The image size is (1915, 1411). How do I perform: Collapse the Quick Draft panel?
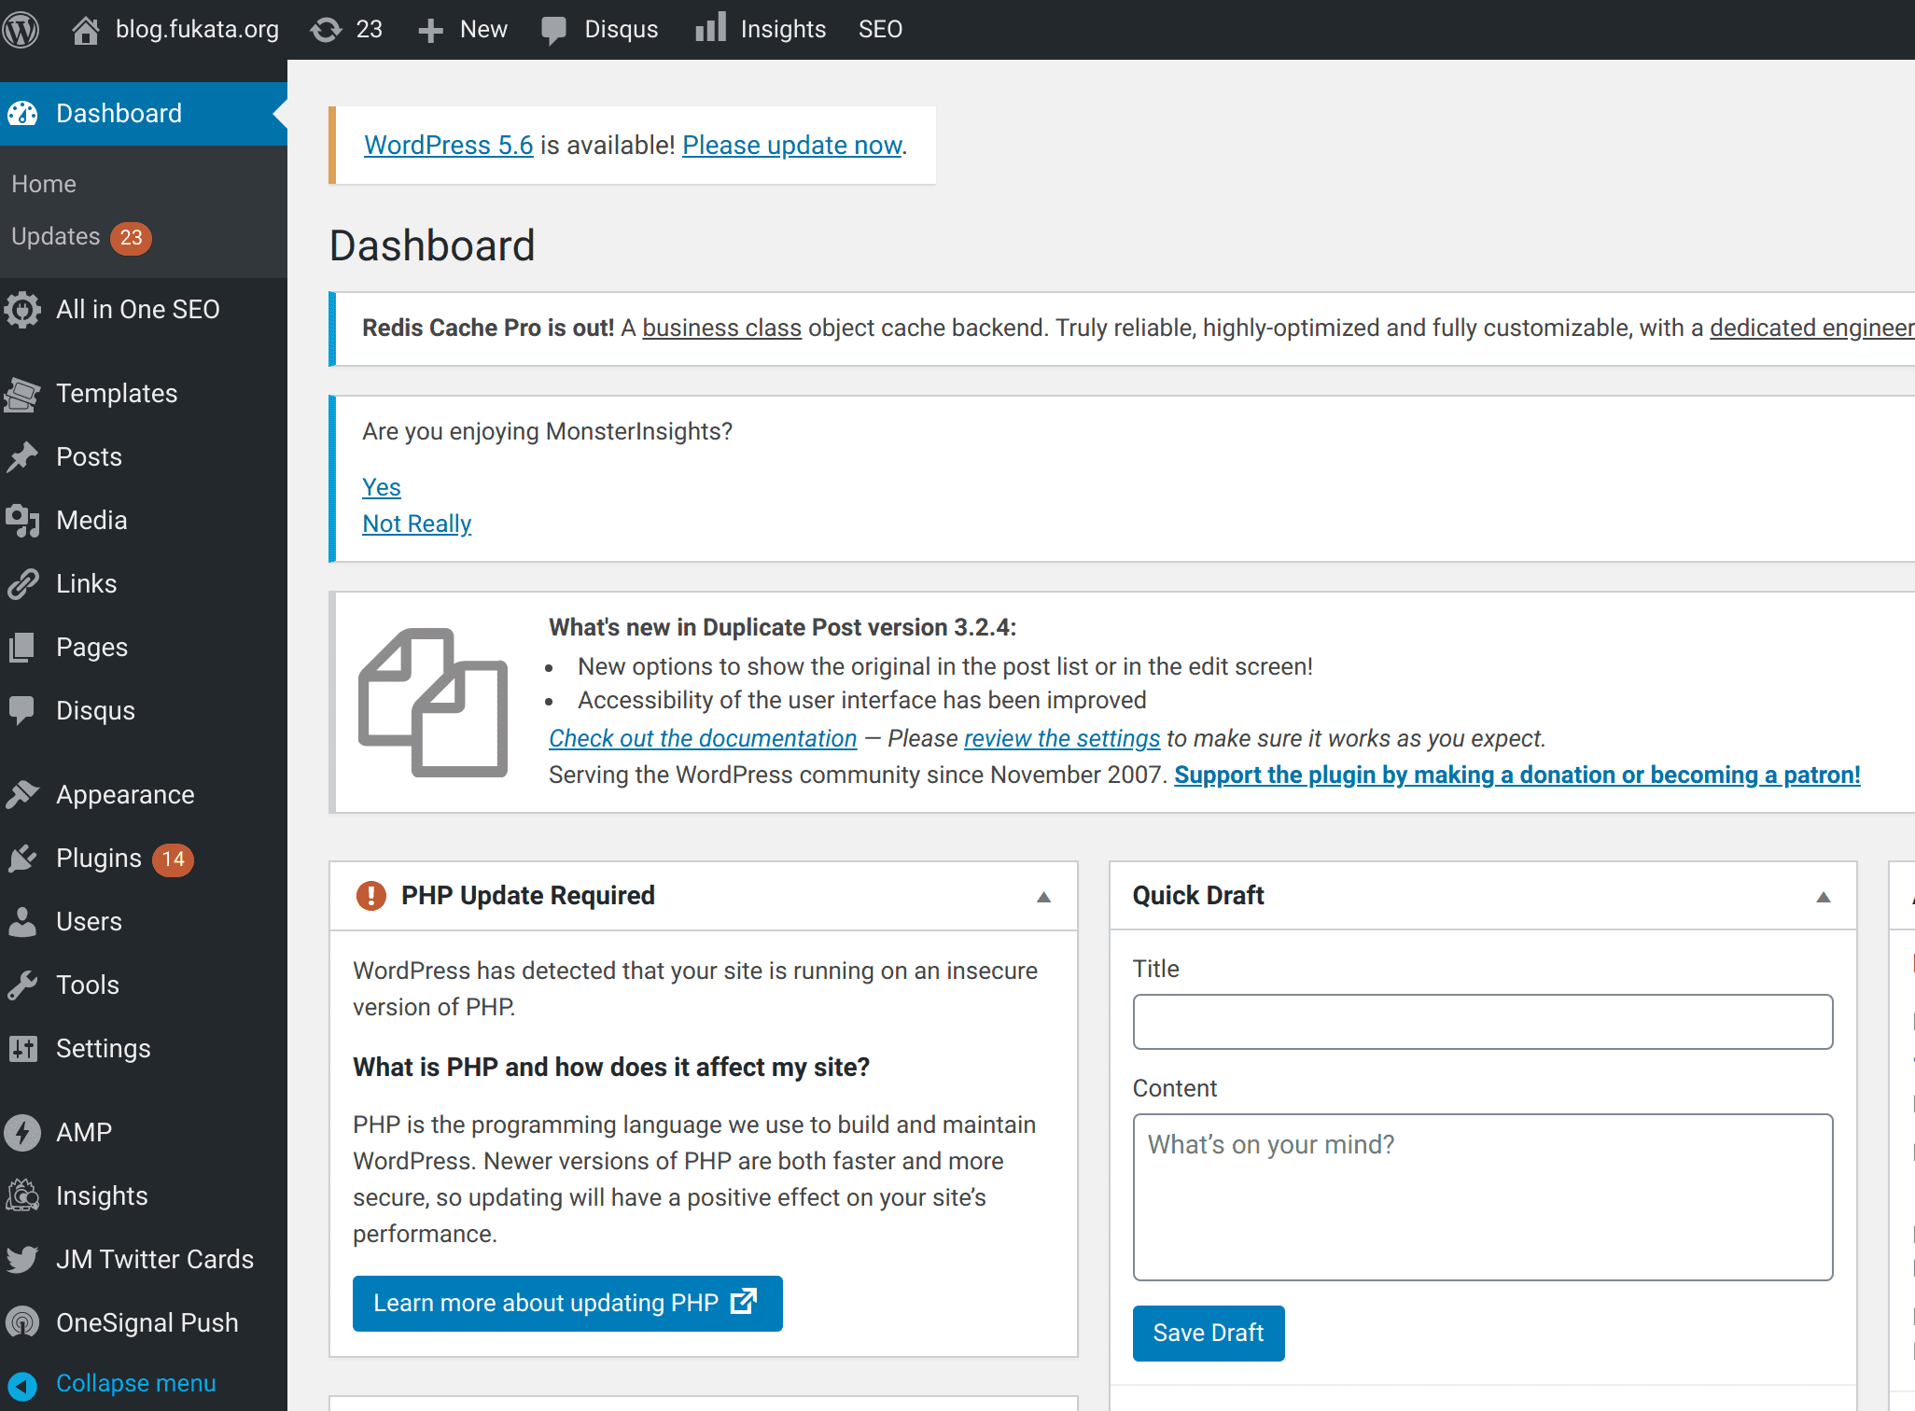point(1824,897)
